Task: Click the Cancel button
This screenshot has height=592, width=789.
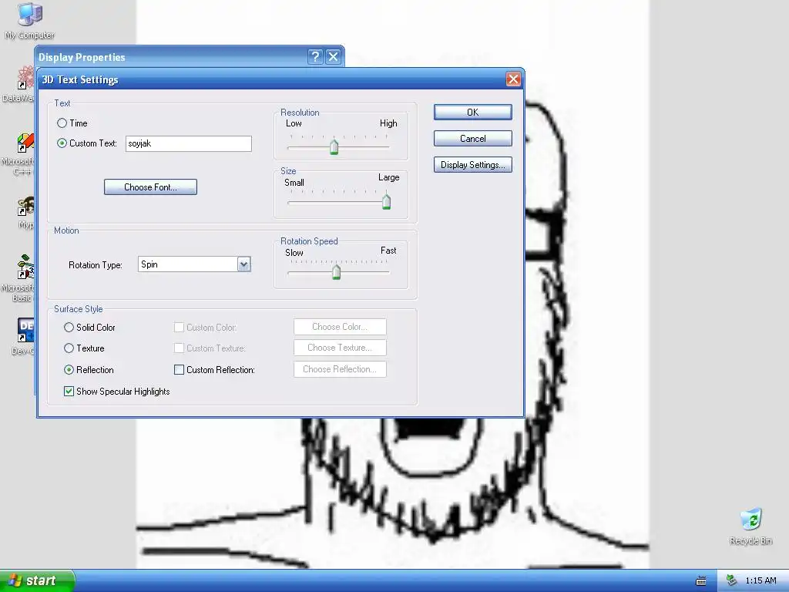Action: point(473,139)
